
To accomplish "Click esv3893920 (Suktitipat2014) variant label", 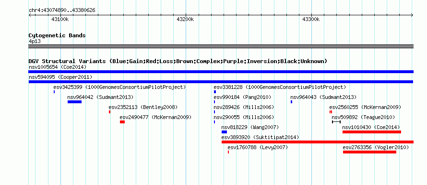I will [x=260, y=137].
